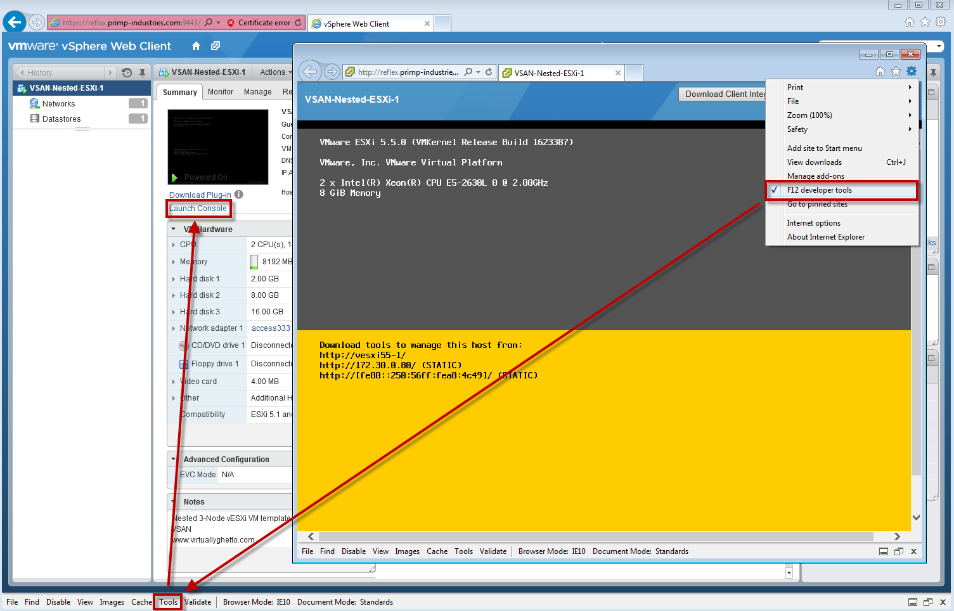Open the Actions dropdown for the VM
Screen dimensions: 954x611
point(276,72)
